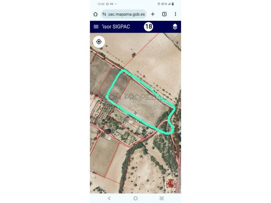Open the browser three-dot overflow menu

coord(176,14)
